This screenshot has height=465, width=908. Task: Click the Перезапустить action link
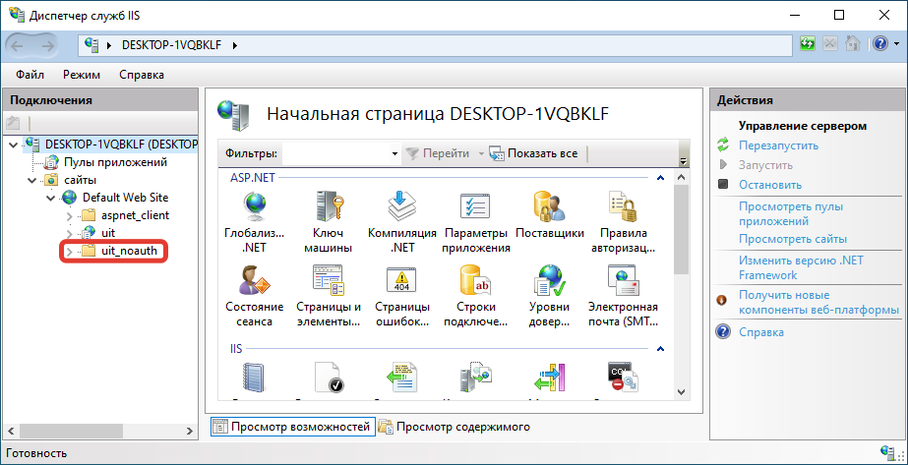[778, 145]
